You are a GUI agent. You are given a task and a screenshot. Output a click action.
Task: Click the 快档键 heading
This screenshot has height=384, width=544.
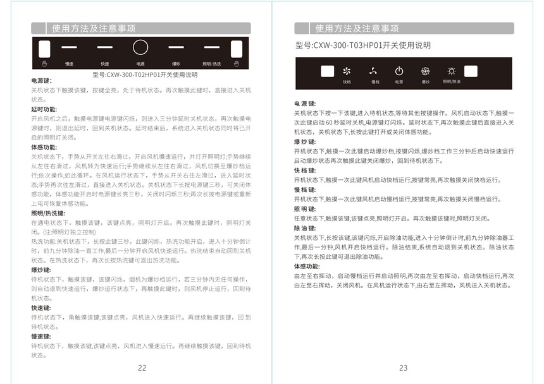305,170
